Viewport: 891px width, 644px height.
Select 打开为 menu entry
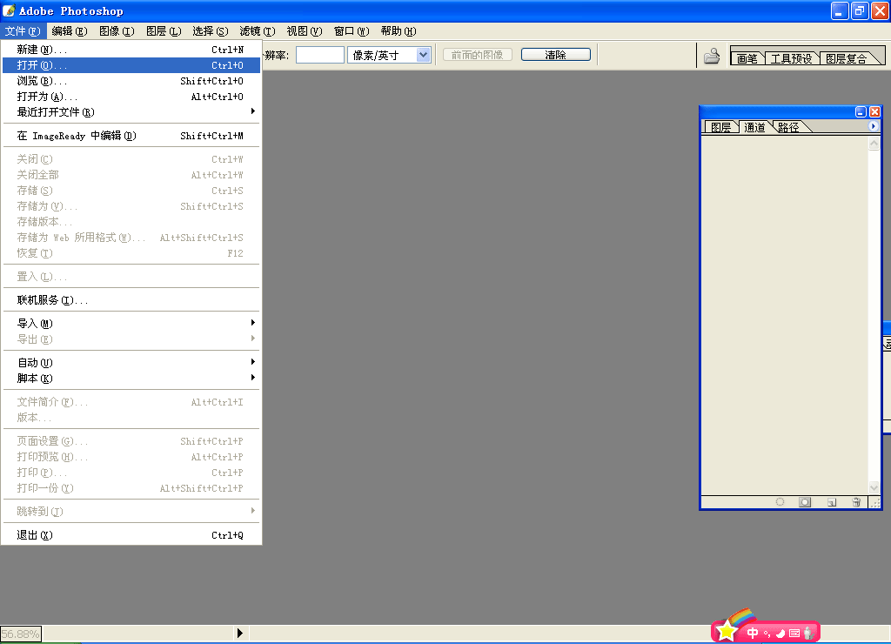pos(131,97)
